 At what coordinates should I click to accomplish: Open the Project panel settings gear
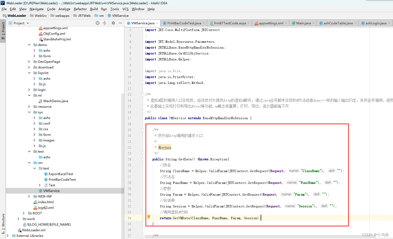coord(113,23)
